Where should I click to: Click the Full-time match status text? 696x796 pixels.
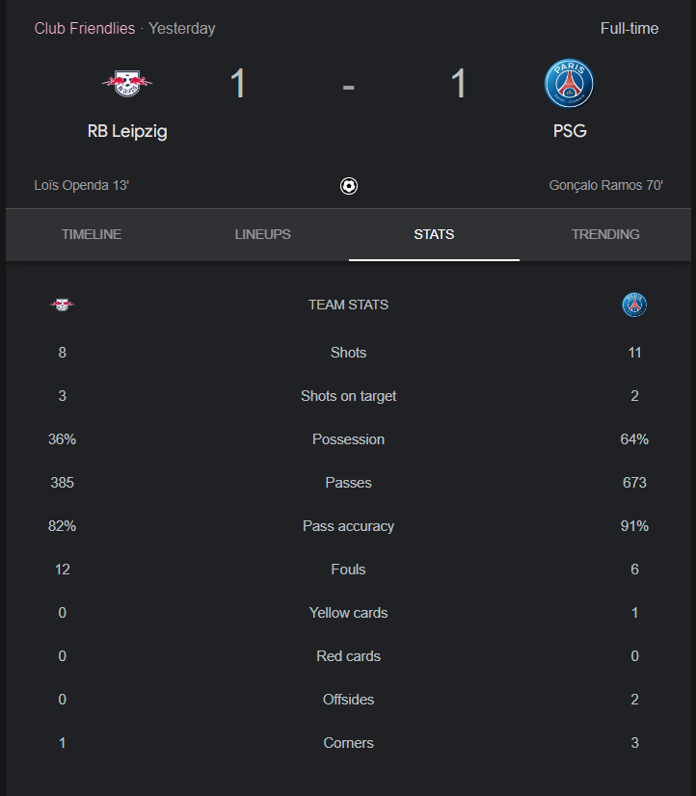629,29
